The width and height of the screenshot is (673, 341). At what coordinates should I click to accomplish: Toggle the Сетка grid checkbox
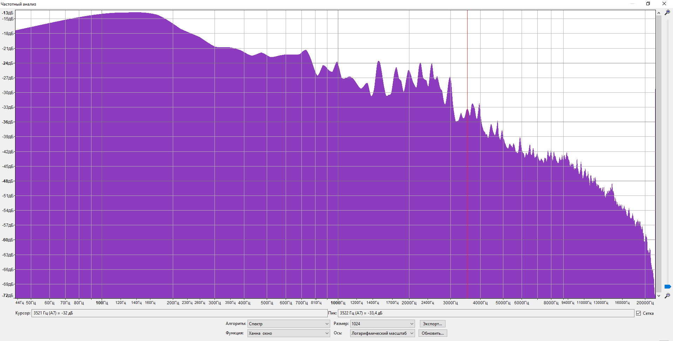tap(638, 313)
